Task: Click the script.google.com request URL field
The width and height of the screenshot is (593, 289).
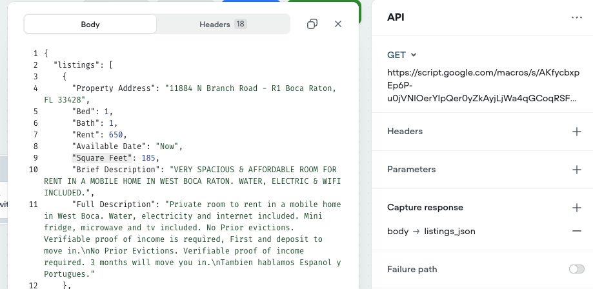Action: (x=483, y=86)
